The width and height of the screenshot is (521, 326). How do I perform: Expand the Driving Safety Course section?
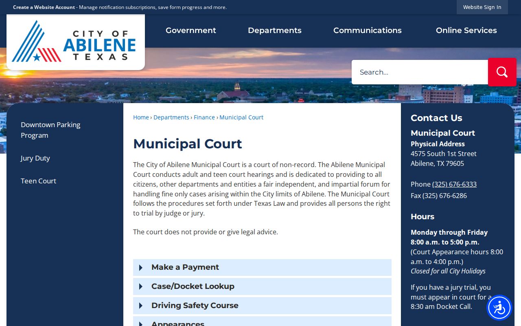point(262,306)
